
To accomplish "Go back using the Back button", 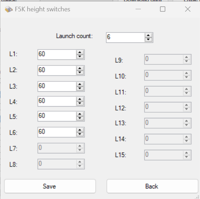I will pyautogui.click(x=152, y=186).
